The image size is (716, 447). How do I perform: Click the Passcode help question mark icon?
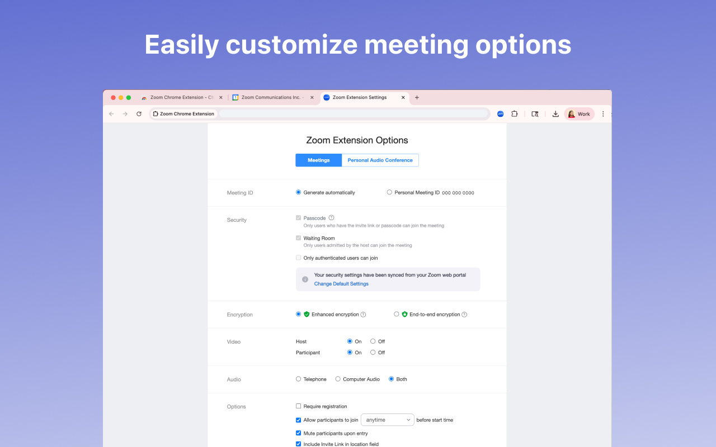click(331, 217)
